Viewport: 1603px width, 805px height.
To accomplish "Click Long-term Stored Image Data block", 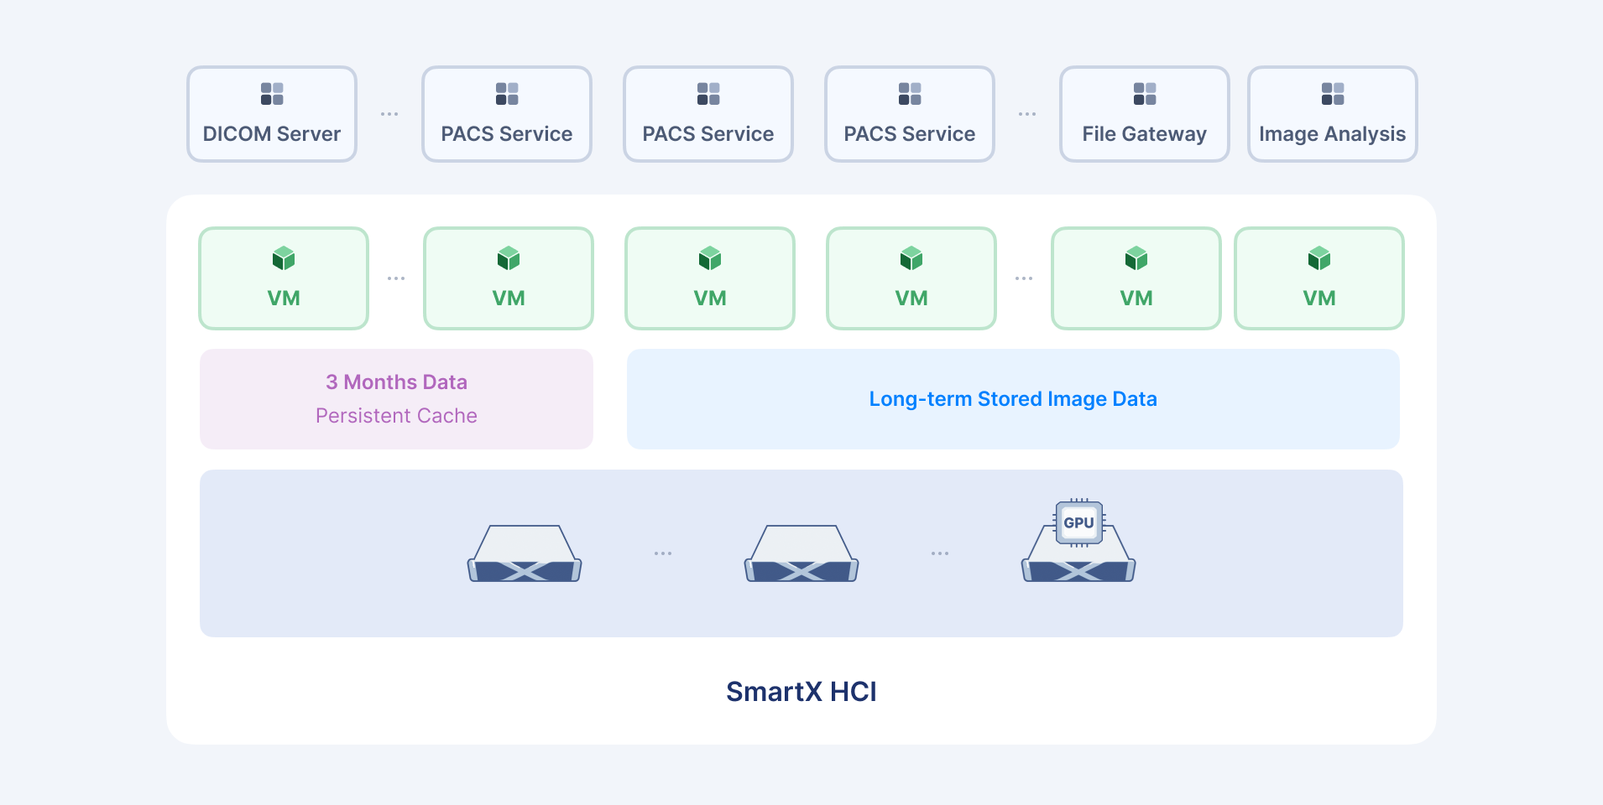I will click(x=1013, y=399).
